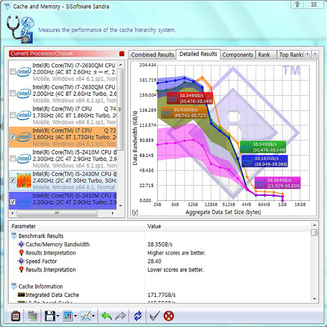The height and width of the screenshot is (327, 327).
Task: Click the floppy disk save icon
Action: pyautogui.click(x=50, y=316)
